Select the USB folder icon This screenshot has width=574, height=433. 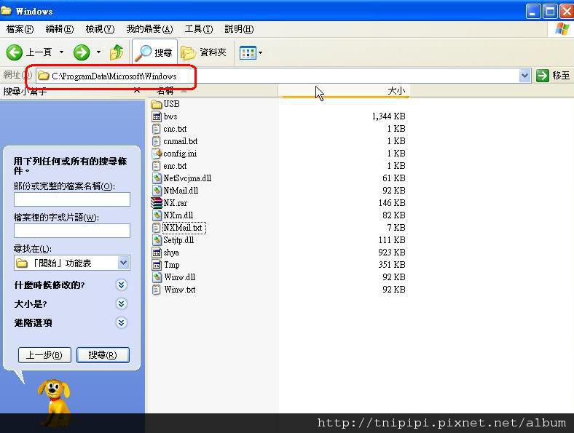pos(157,104)
